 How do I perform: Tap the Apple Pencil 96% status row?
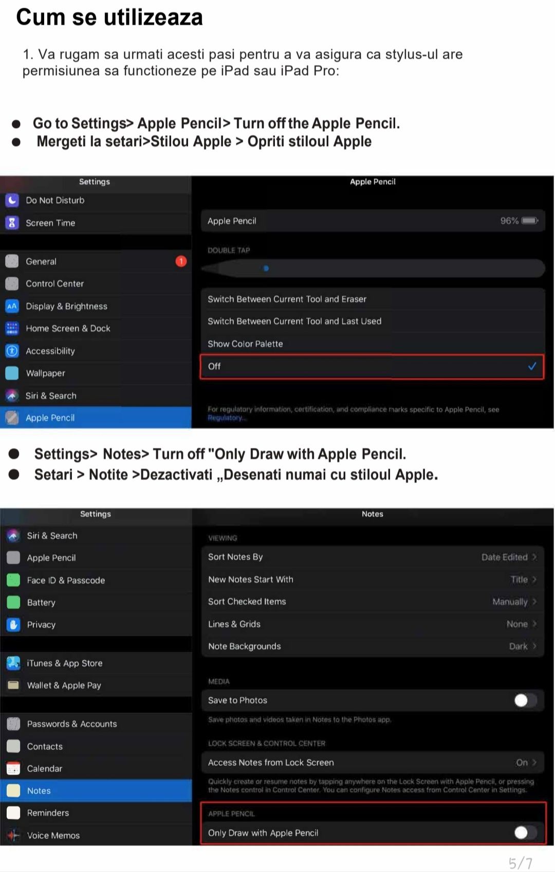click(x=372, y=221)
